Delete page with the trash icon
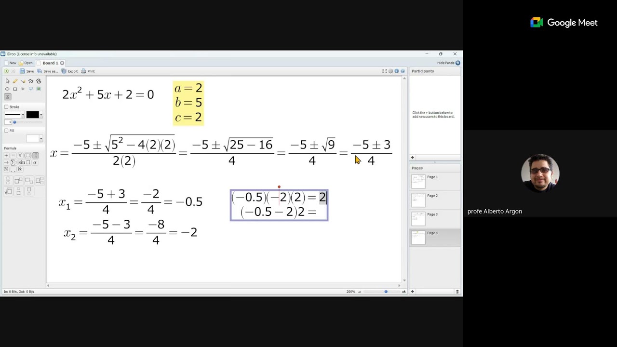 (457, 292)
